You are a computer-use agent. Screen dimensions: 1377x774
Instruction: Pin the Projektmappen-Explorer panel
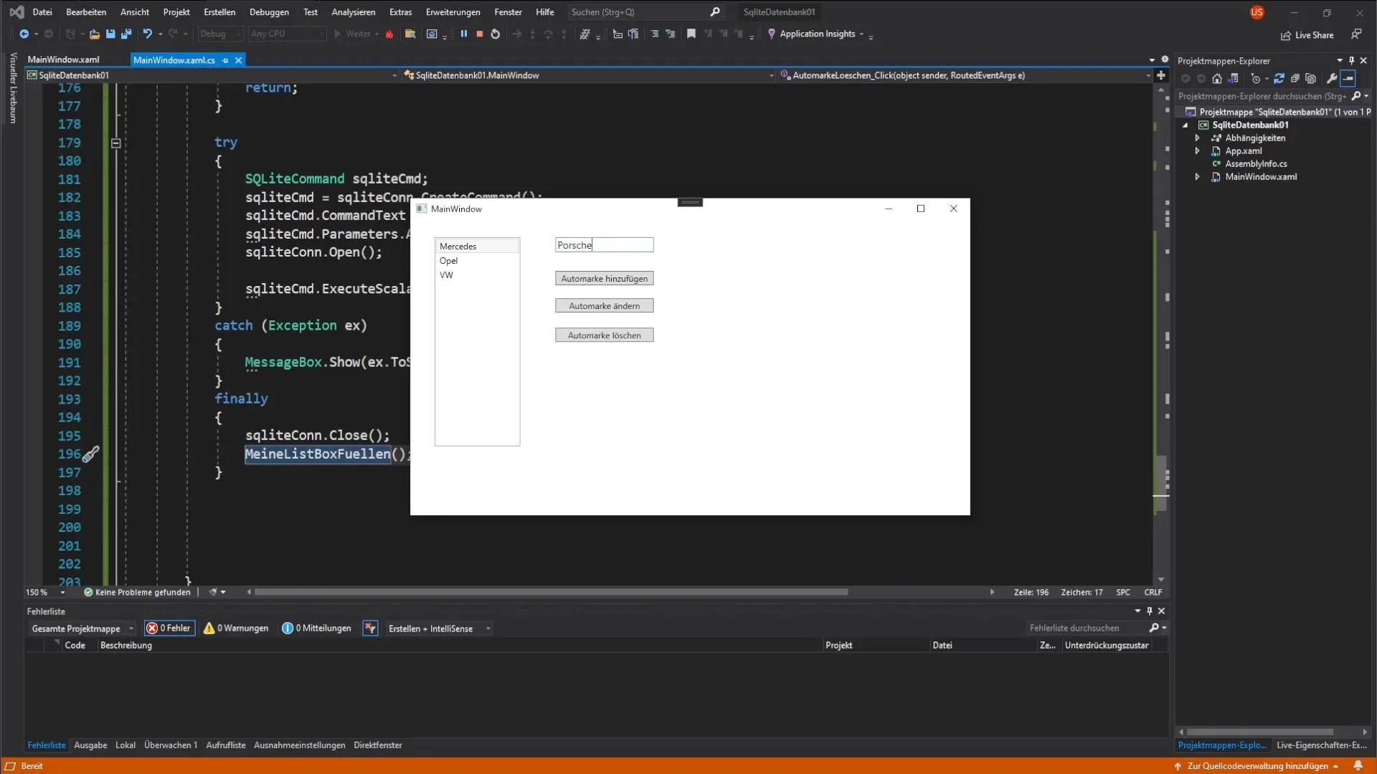pyautogui.click(x=1351, y=61)
